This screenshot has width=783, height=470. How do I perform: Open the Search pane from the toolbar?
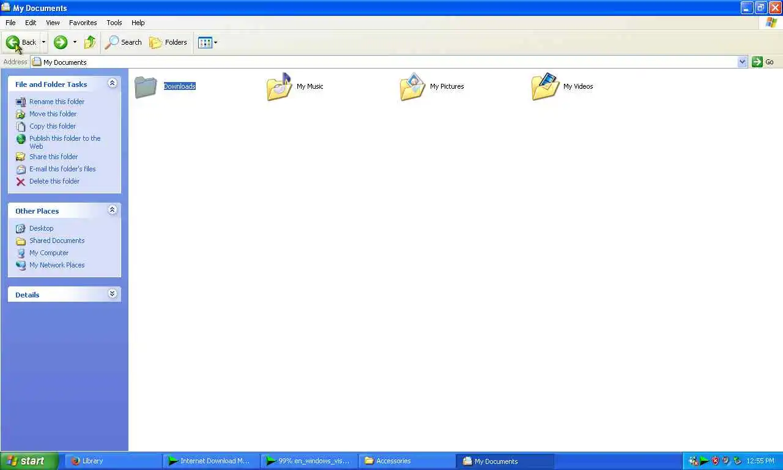(124, 42)
